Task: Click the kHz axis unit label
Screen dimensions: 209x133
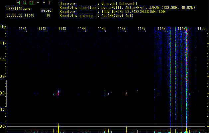Action: (3, 27)
